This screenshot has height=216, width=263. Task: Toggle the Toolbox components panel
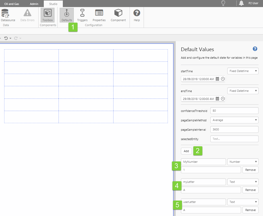pyautogui.click(x=47, y=15)
